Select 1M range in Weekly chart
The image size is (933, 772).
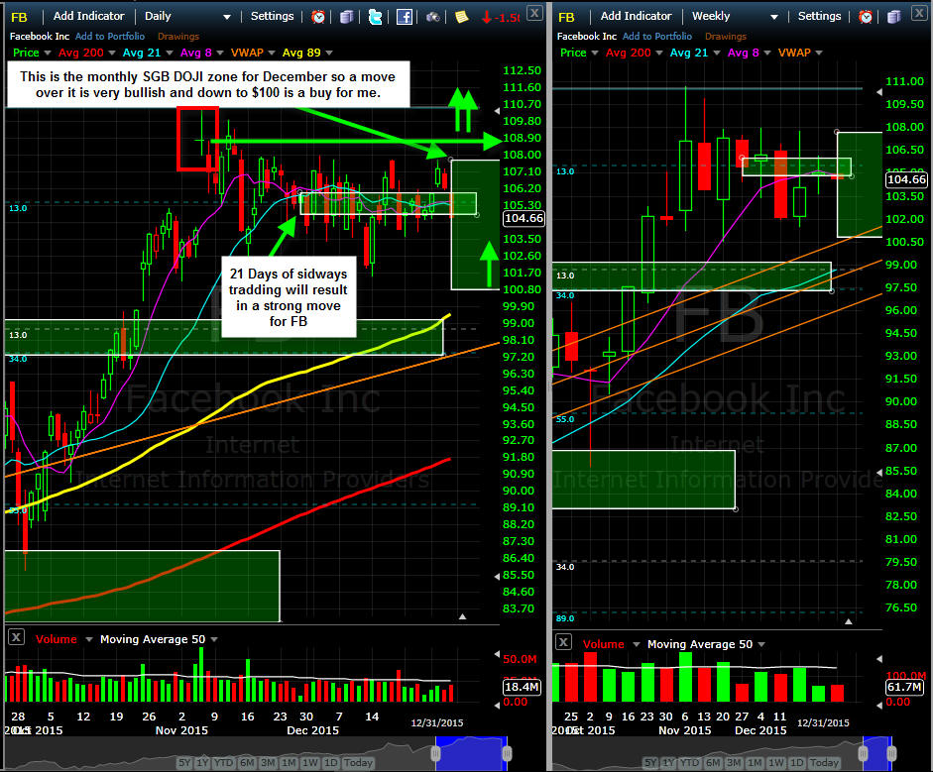(755, 762)
